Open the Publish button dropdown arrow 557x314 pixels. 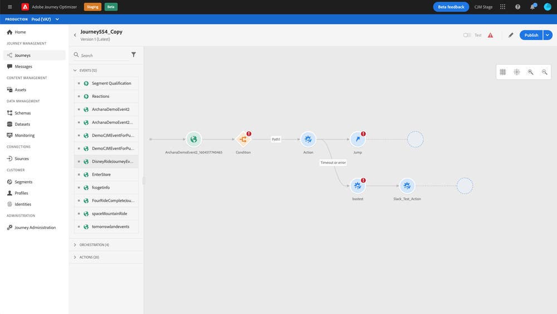pos(548,35)
